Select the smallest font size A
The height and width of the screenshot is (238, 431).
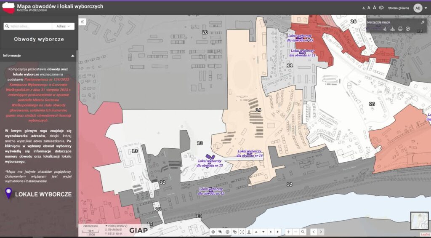[x=364, y=8]
